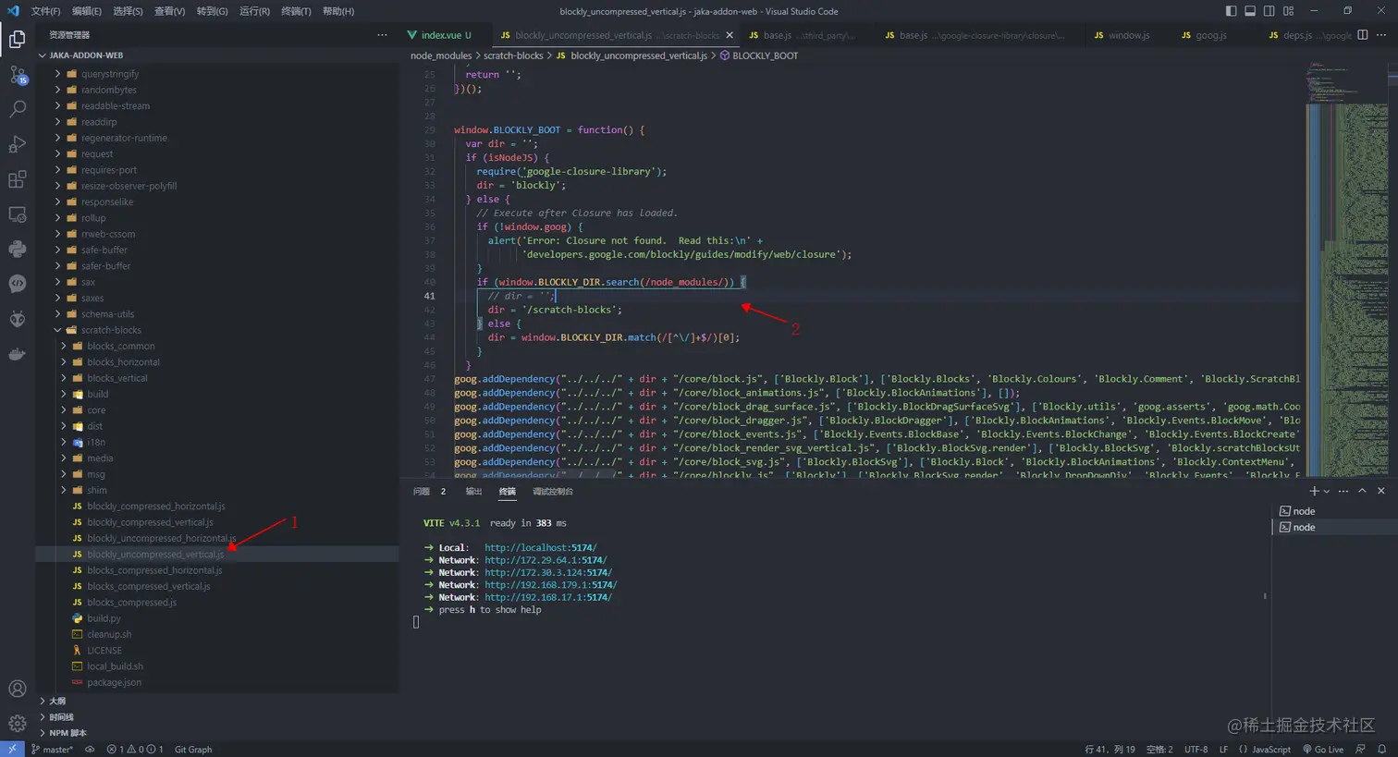Create a new terminal with plus icon
The image size is (1398, 757).
click(x=1313, y=491)
